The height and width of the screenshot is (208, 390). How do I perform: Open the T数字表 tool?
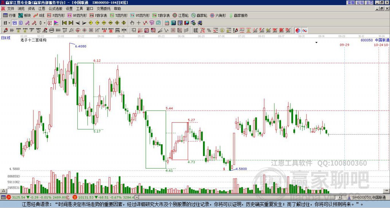161,15
